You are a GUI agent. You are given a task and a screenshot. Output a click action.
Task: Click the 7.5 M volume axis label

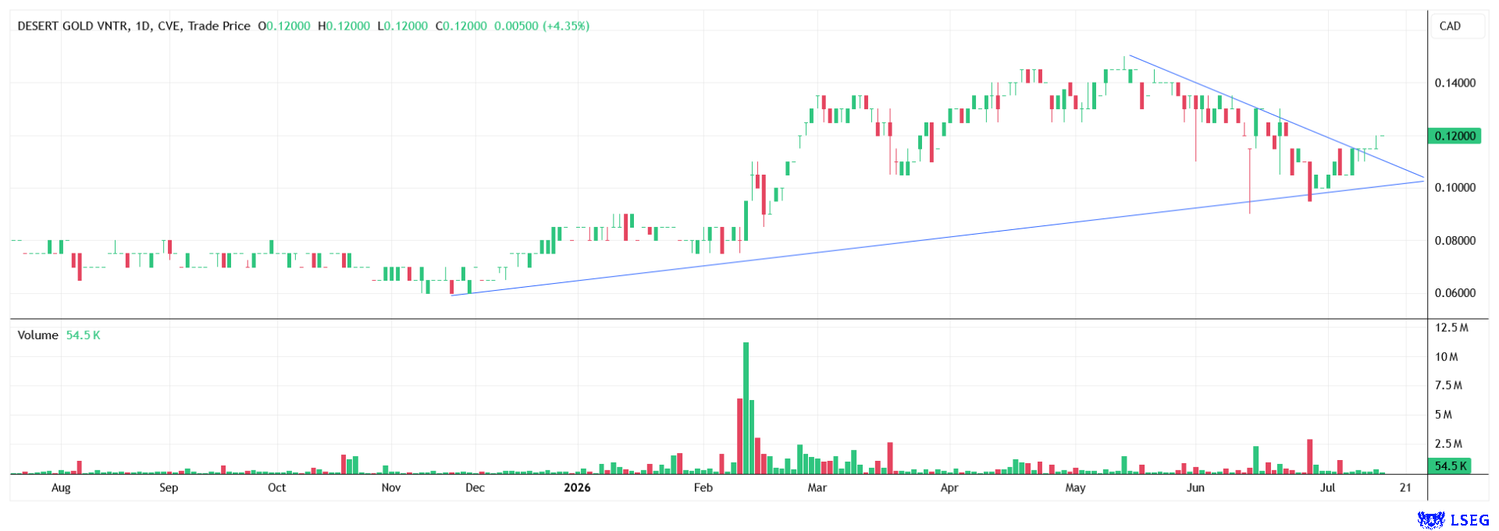(x=1448, y=385)
